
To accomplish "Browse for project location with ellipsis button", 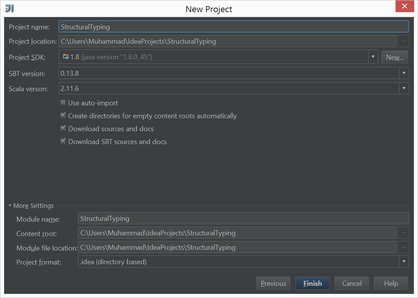I will [x=403, y=41].
